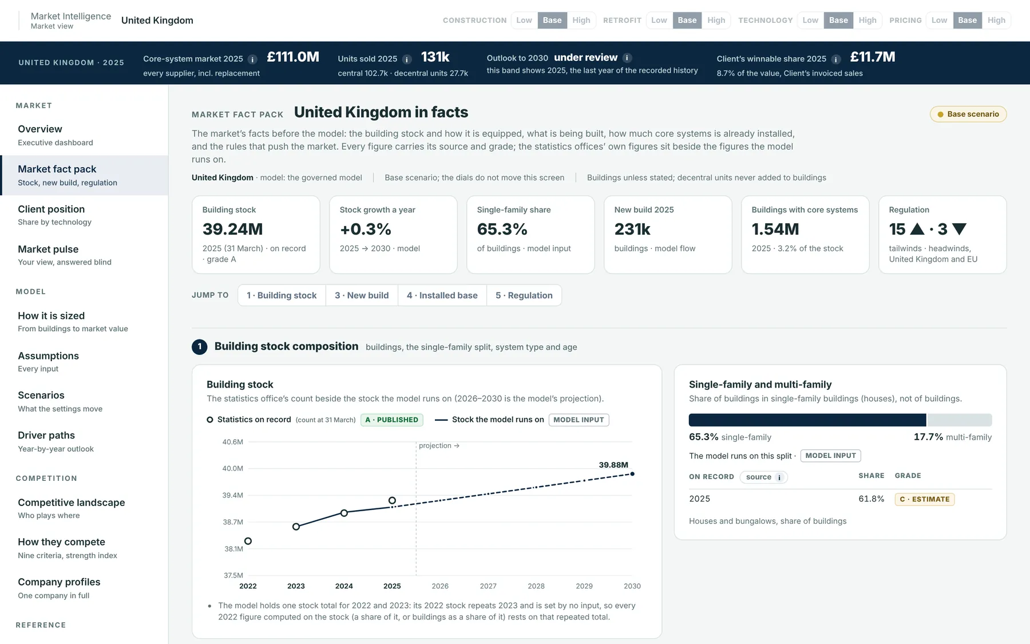The width and height of the screenshot is (1030, 644).
Task: Jump to 1 · Building stock
Action: tap(282, 295)
